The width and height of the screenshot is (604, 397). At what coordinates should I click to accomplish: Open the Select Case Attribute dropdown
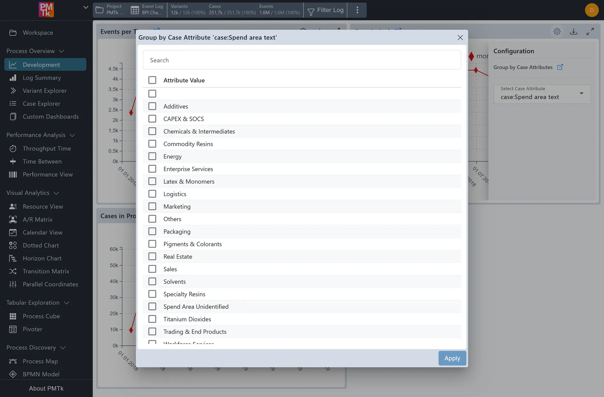click(542, 94)
